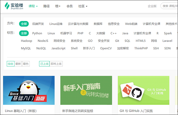
Task: Open course title 新手指南之玩转实验楼
Action: [78, 111]
